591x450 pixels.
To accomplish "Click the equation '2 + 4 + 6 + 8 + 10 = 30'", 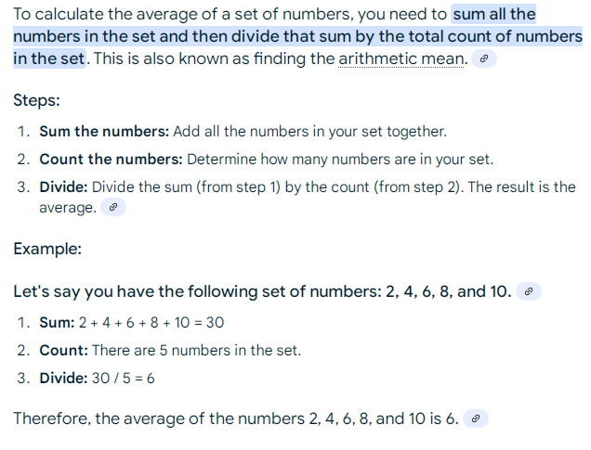I will coord(151,323).
